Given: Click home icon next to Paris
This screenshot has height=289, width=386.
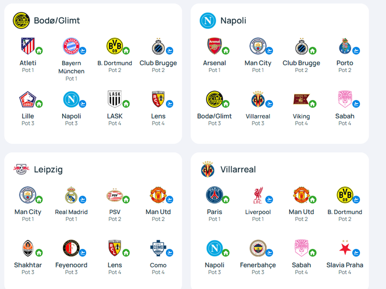Looking at the screenshot, I should coord(226,199).
